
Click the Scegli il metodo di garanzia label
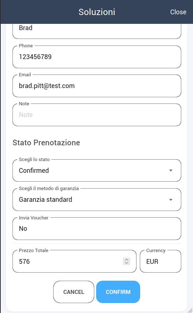click(49, 189)
